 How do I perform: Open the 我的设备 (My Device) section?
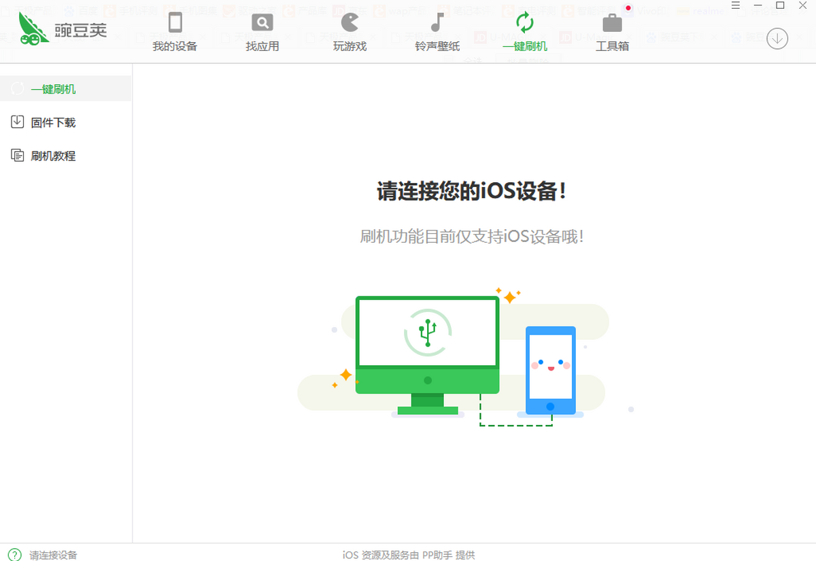175,32
